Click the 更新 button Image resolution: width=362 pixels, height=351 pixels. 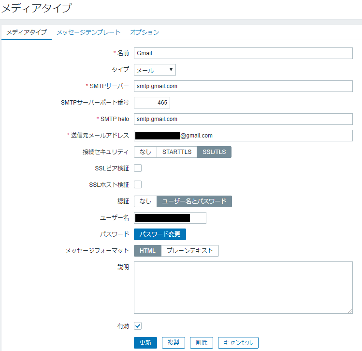[x=145, y=343]
